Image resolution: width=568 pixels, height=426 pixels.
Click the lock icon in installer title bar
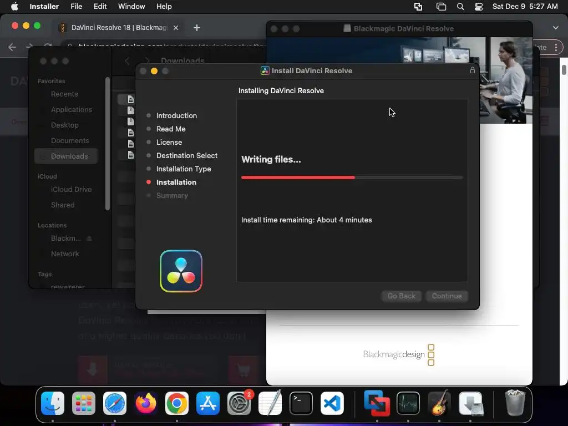tap(473, 70)
